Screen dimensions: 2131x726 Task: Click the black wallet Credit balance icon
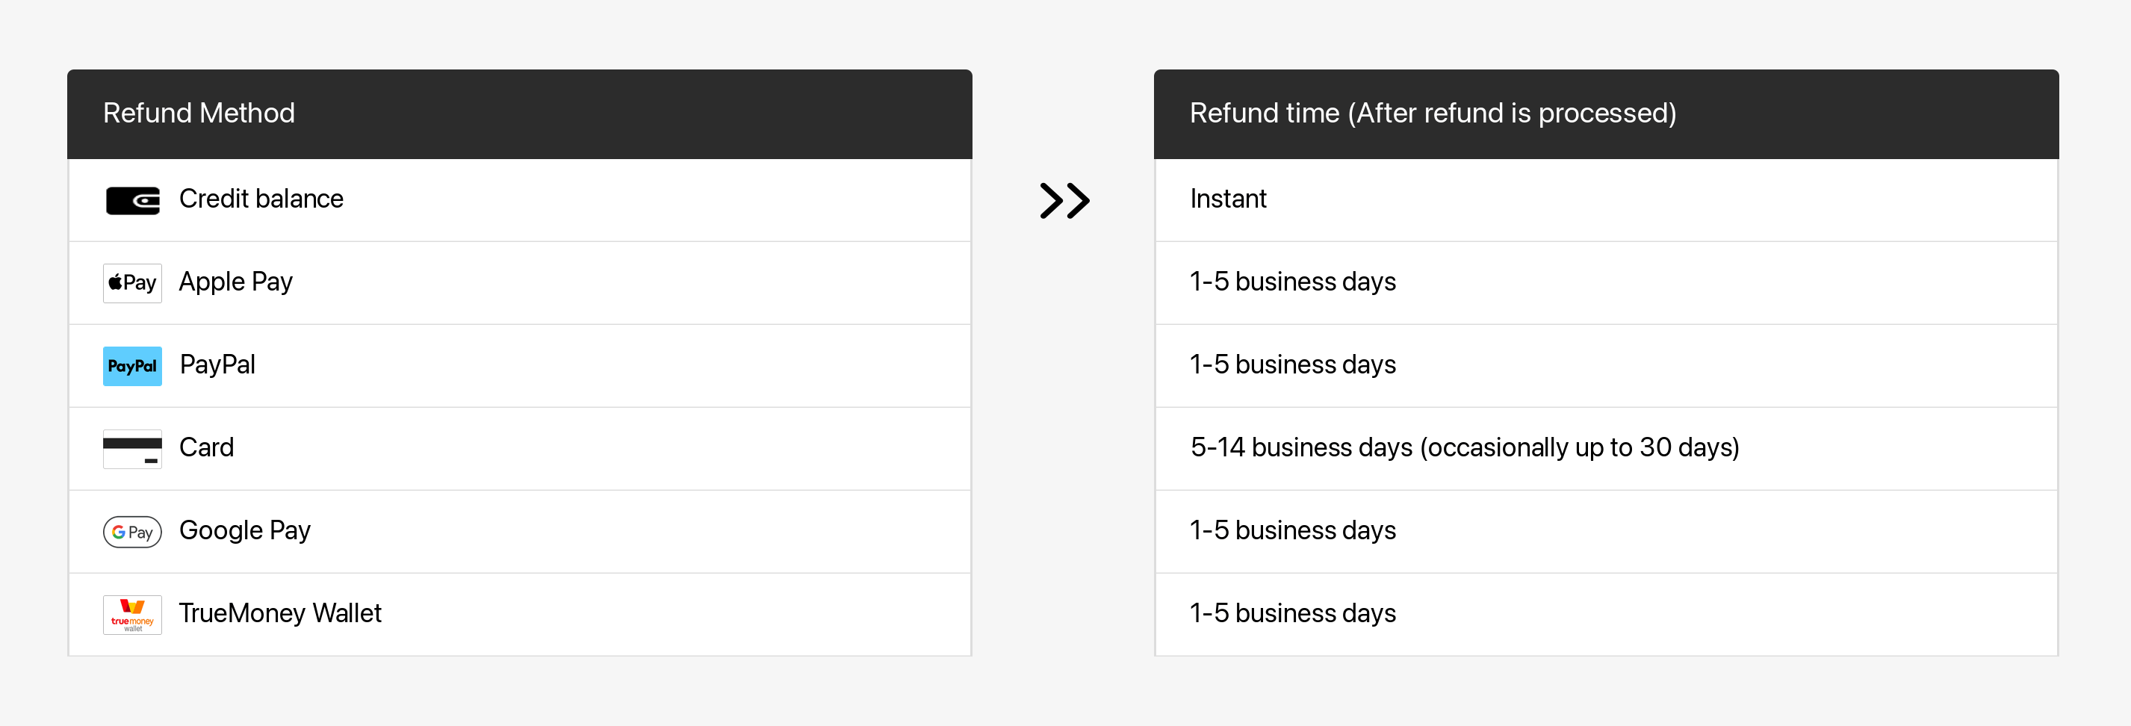tap(132, 200)
